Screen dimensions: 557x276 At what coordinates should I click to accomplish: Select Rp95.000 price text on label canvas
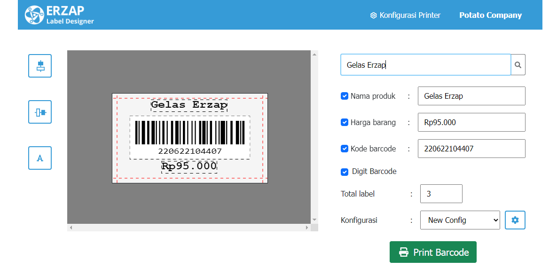tap(189, 166)
